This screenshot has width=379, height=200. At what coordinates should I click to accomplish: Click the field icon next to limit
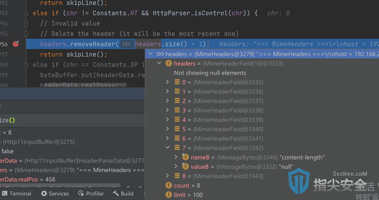(x=168, y=195)
